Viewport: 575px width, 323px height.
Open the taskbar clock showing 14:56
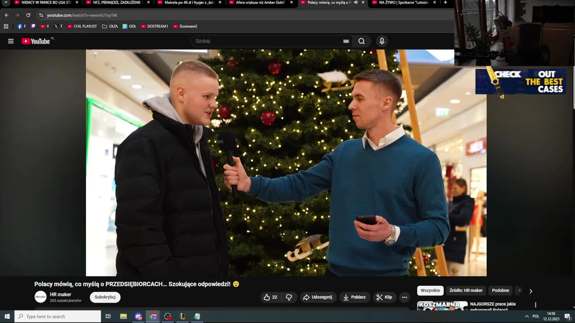pos(551,316)
